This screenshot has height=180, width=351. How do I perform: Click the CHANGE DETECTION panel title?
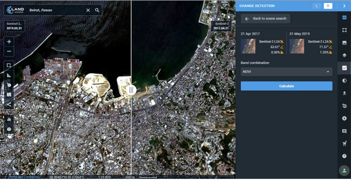coord(257,6)
